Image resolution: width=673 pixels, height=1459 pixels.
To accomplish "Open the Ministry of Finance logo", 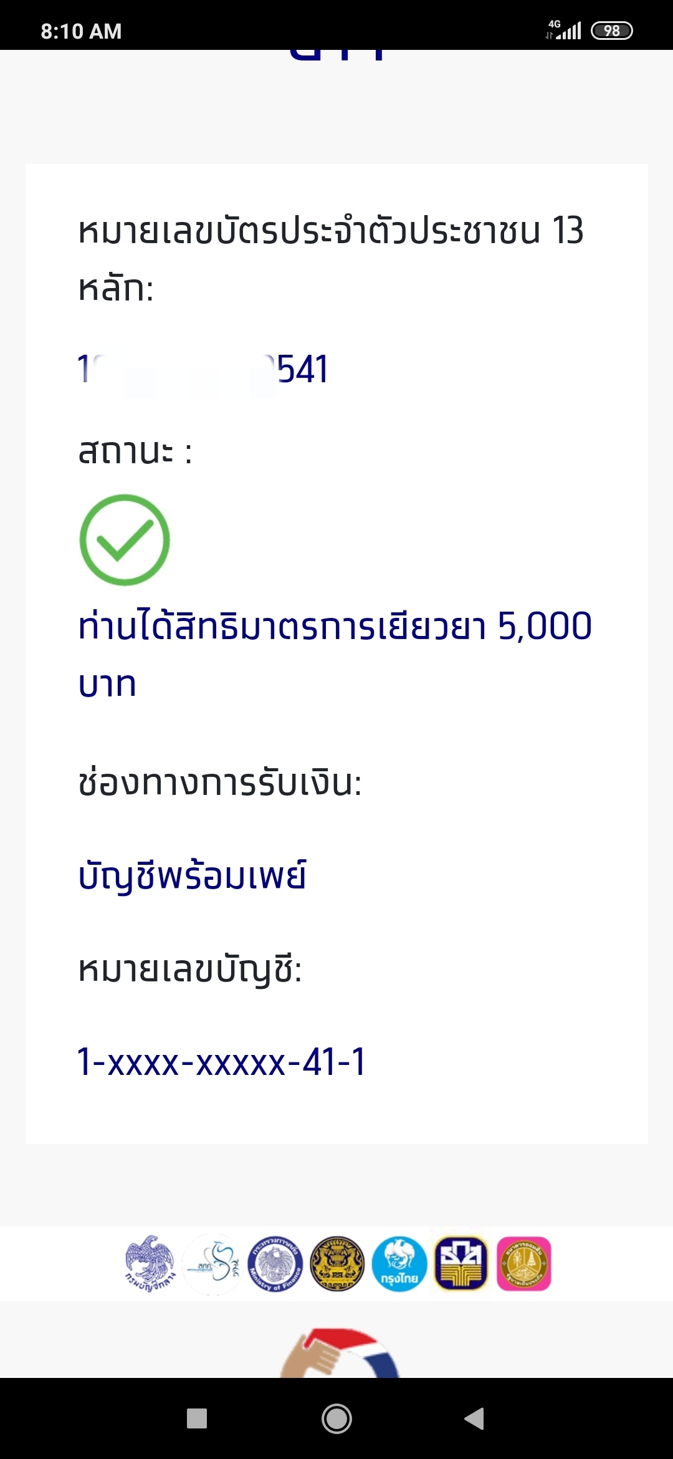I will point(275,1263).
